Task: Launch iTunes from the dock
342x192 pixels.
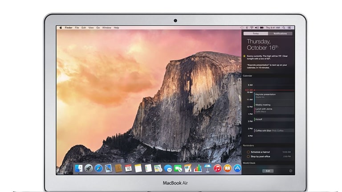Action: [217, 168]
